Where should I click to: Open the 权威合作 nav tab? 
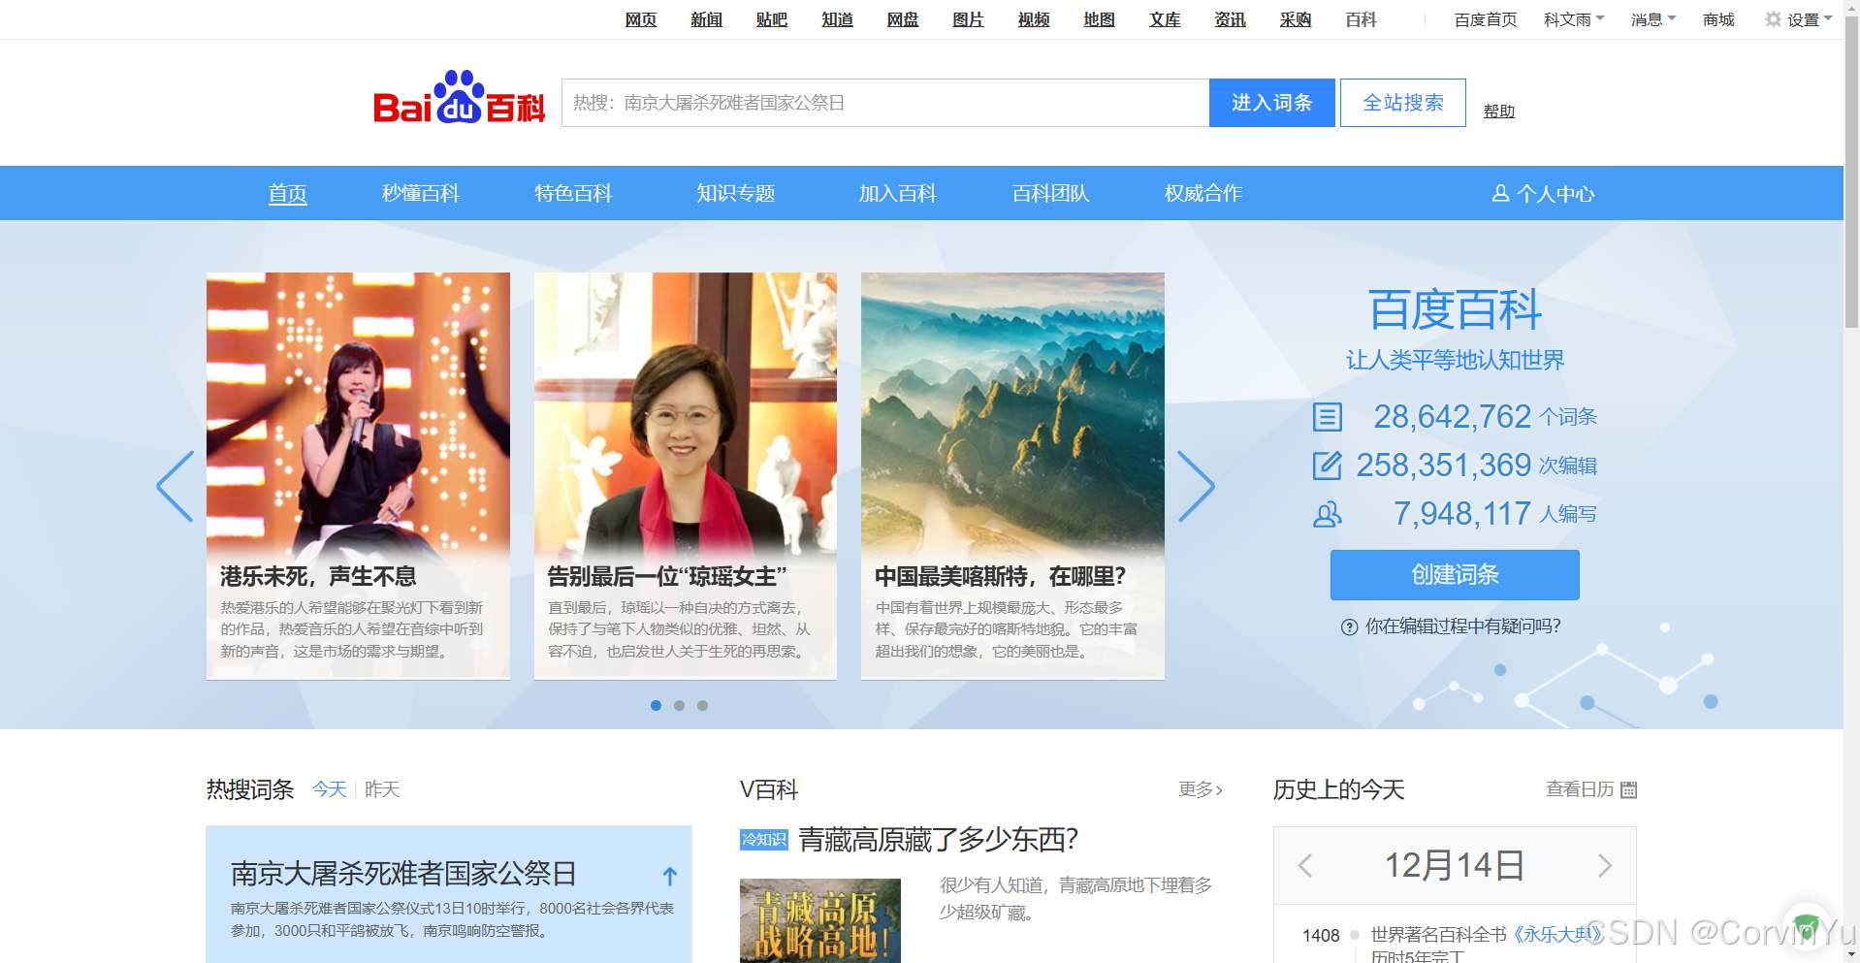tap(1203, 193)
